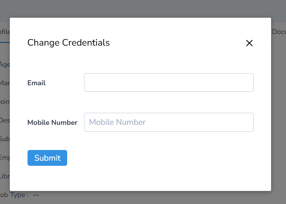Screen dimensions: 286x204
Task: Click the truncated "Sub" label at left edge
Action: [5, 139]
